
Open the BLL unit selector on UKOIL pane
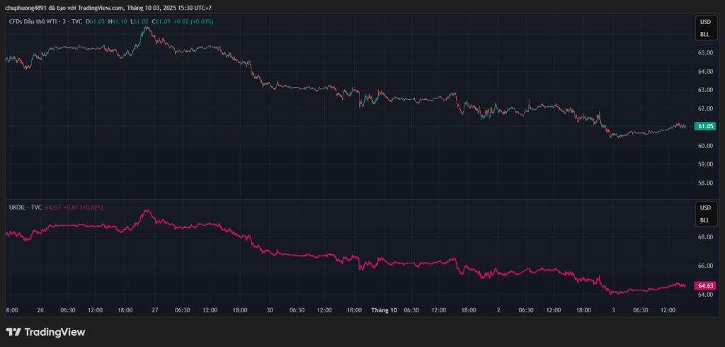(x=704, y=220)
